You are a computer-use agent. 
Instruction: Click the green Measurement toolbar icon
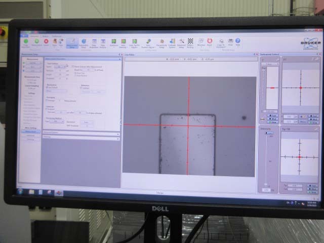pyautogui.click(x=36, y=43)
